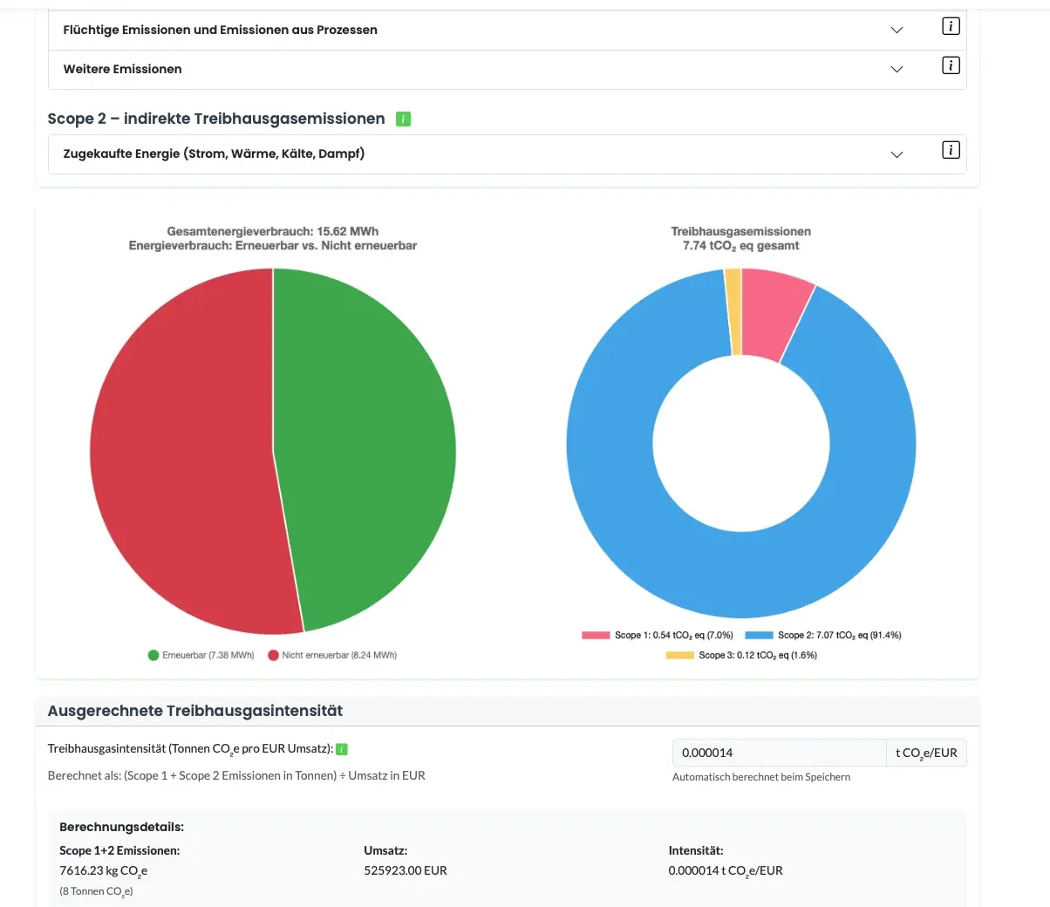Click the Treibhausgasintensität value input field
Image resolution: width=1050 pixels, height=907 pixels.
coord(778,753)
